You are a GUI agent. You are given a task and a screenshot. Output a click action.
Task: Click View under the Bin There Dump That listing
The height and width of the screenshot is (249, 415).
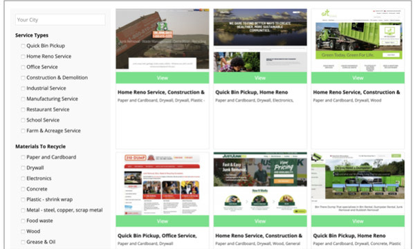click(x=358, y=221)
